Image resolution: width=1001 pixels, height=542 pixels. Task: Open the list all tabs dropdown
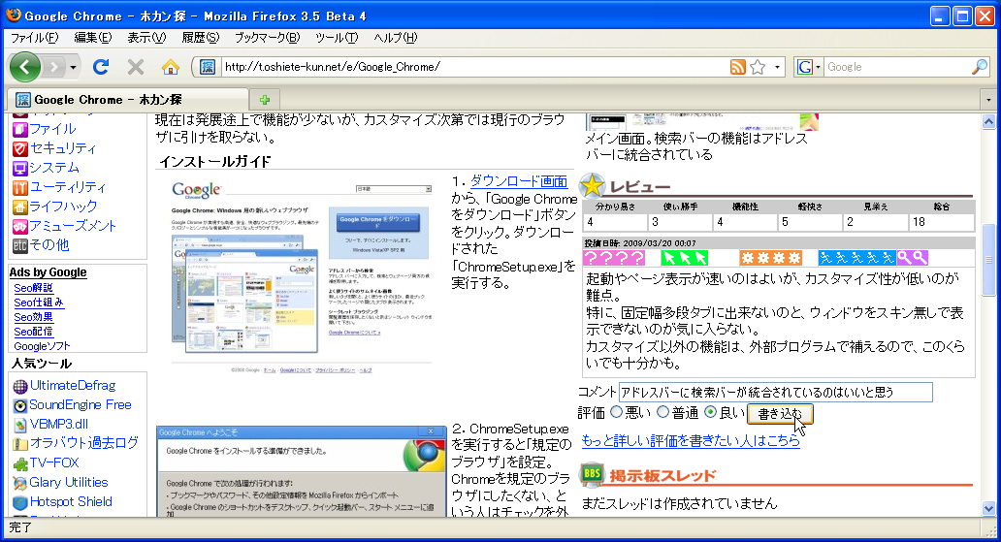988,100
